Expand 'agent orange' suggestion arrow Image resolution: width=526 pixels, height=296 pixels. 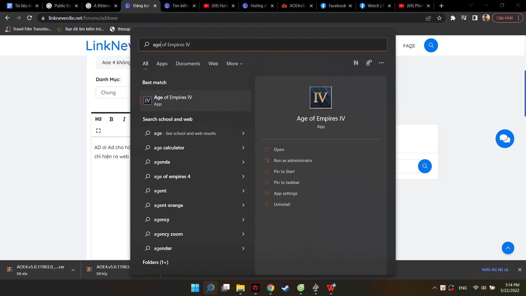click(243, 205)
